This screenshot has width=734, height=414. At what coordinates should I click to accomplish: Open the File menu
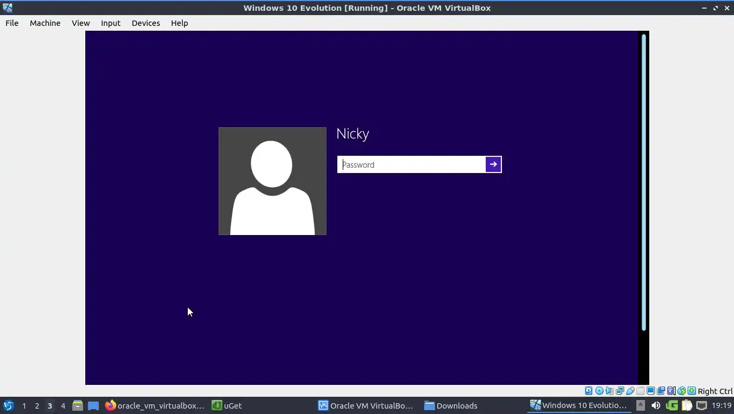[12, 23]
